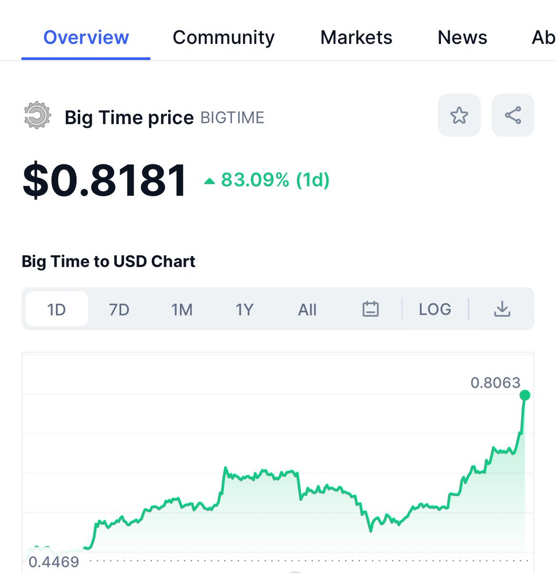Click the Big Time to USD Chart heading

108,261
